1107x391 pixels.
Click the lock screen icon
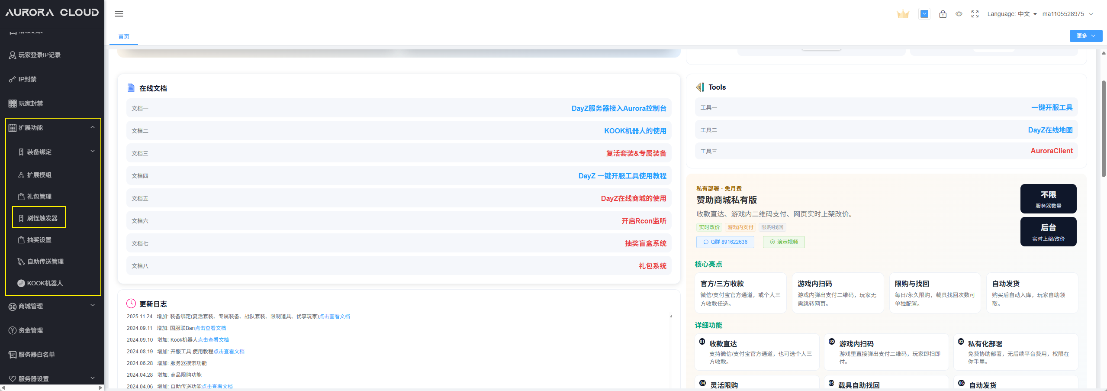943,14
